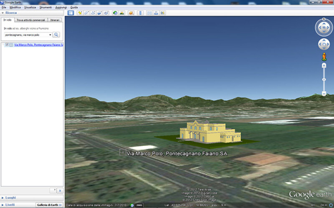Click the placemark icon by Via Marco Polo label
334x208 pixels.
(x=122, y=152)
